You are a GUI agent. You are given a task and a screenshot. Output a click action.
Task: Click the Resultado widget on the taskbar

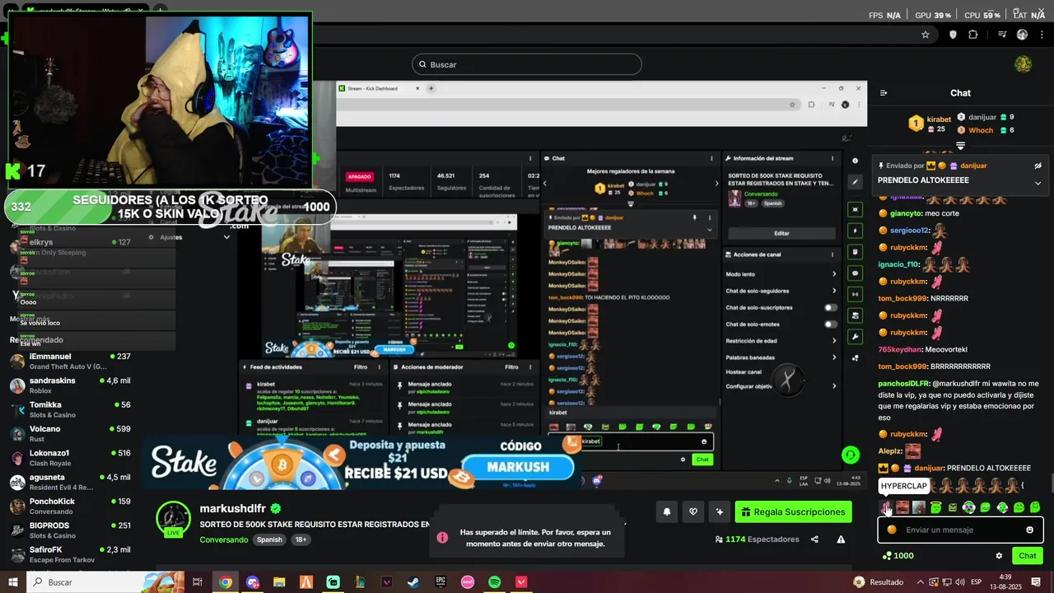point(878,582)
